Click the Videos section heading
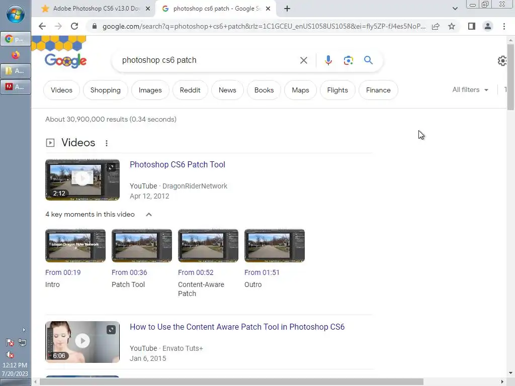The height and width of the screenshot is (386, 515). pyautogui.click(x=78, y=143)
